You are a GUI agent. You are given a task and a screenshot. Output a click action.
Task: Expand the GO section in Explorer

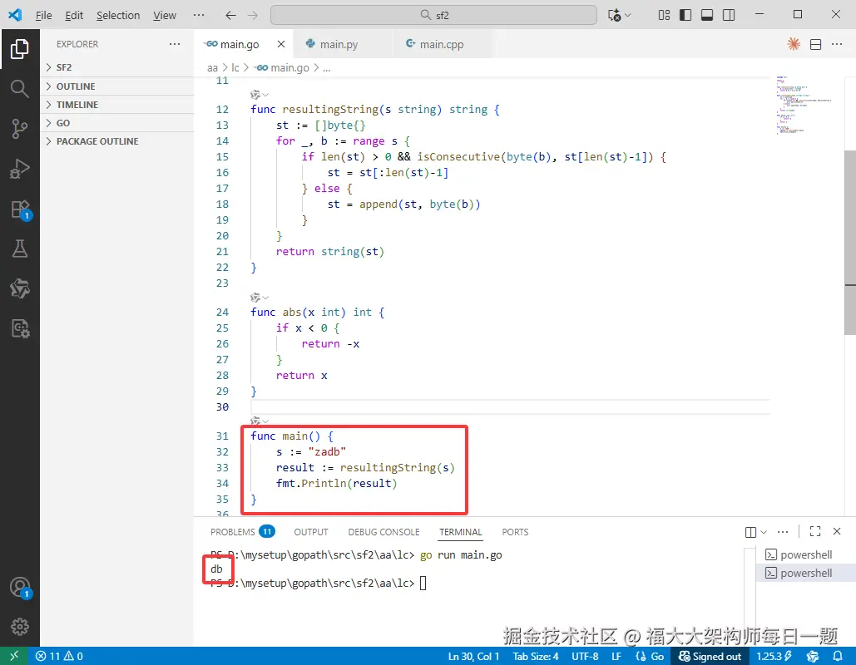[116, 123]
